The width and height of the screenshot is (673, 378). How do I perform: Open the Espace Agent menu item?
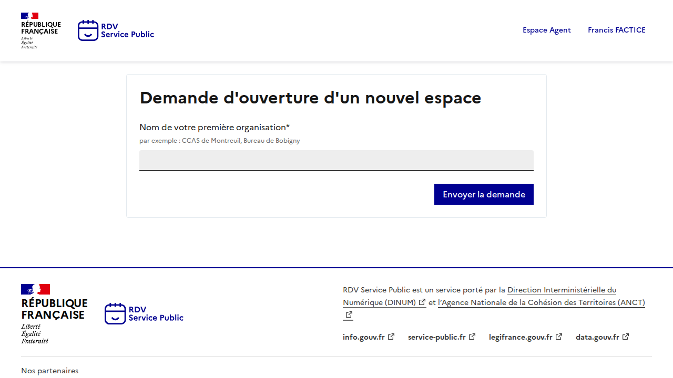click(x=546, y=30)
